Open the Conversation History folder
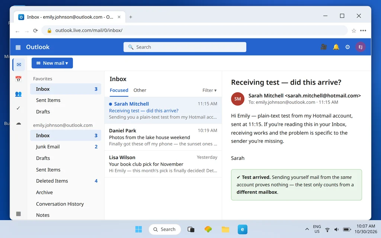Viewport: 381px width, 238px height. tap(65, 204)
